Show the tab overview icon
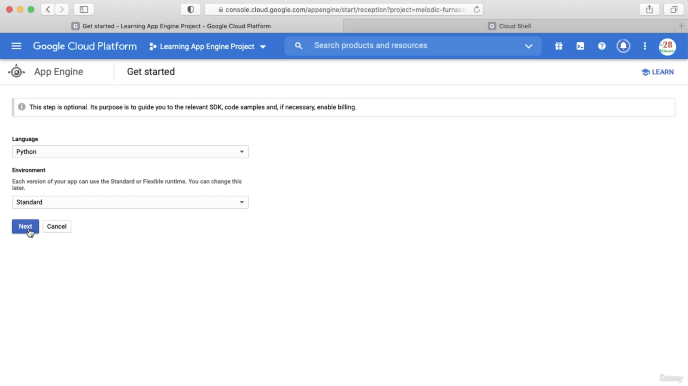This screenshot has height=386, width=688. 673,9
